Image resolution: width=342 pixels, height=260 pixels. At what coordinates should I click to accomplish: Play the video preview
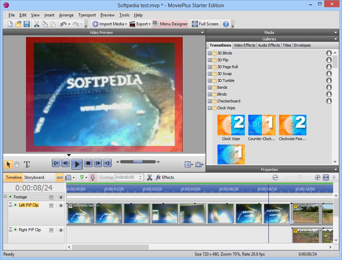tap(77, 164)
